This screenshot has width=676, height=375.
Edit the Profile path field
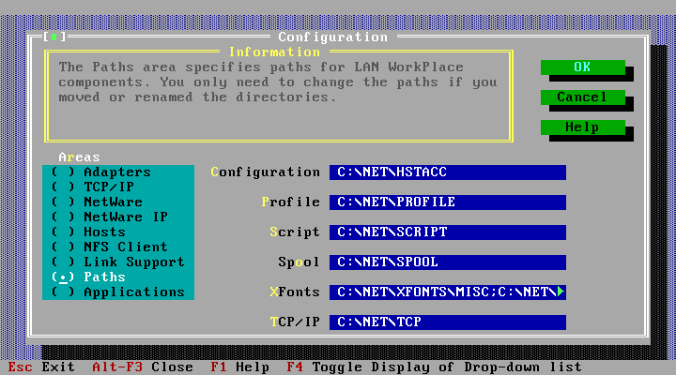[x=448, y=202]
